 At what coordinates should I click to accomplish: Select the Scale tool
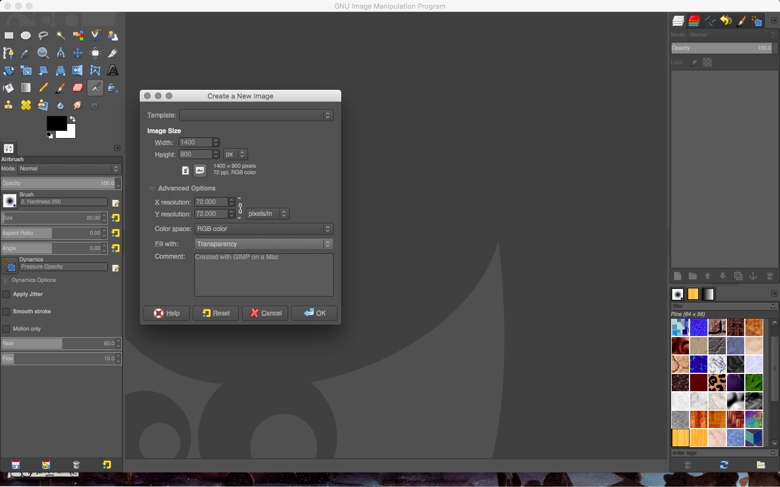pyautogui.click(x=26, y=70)
